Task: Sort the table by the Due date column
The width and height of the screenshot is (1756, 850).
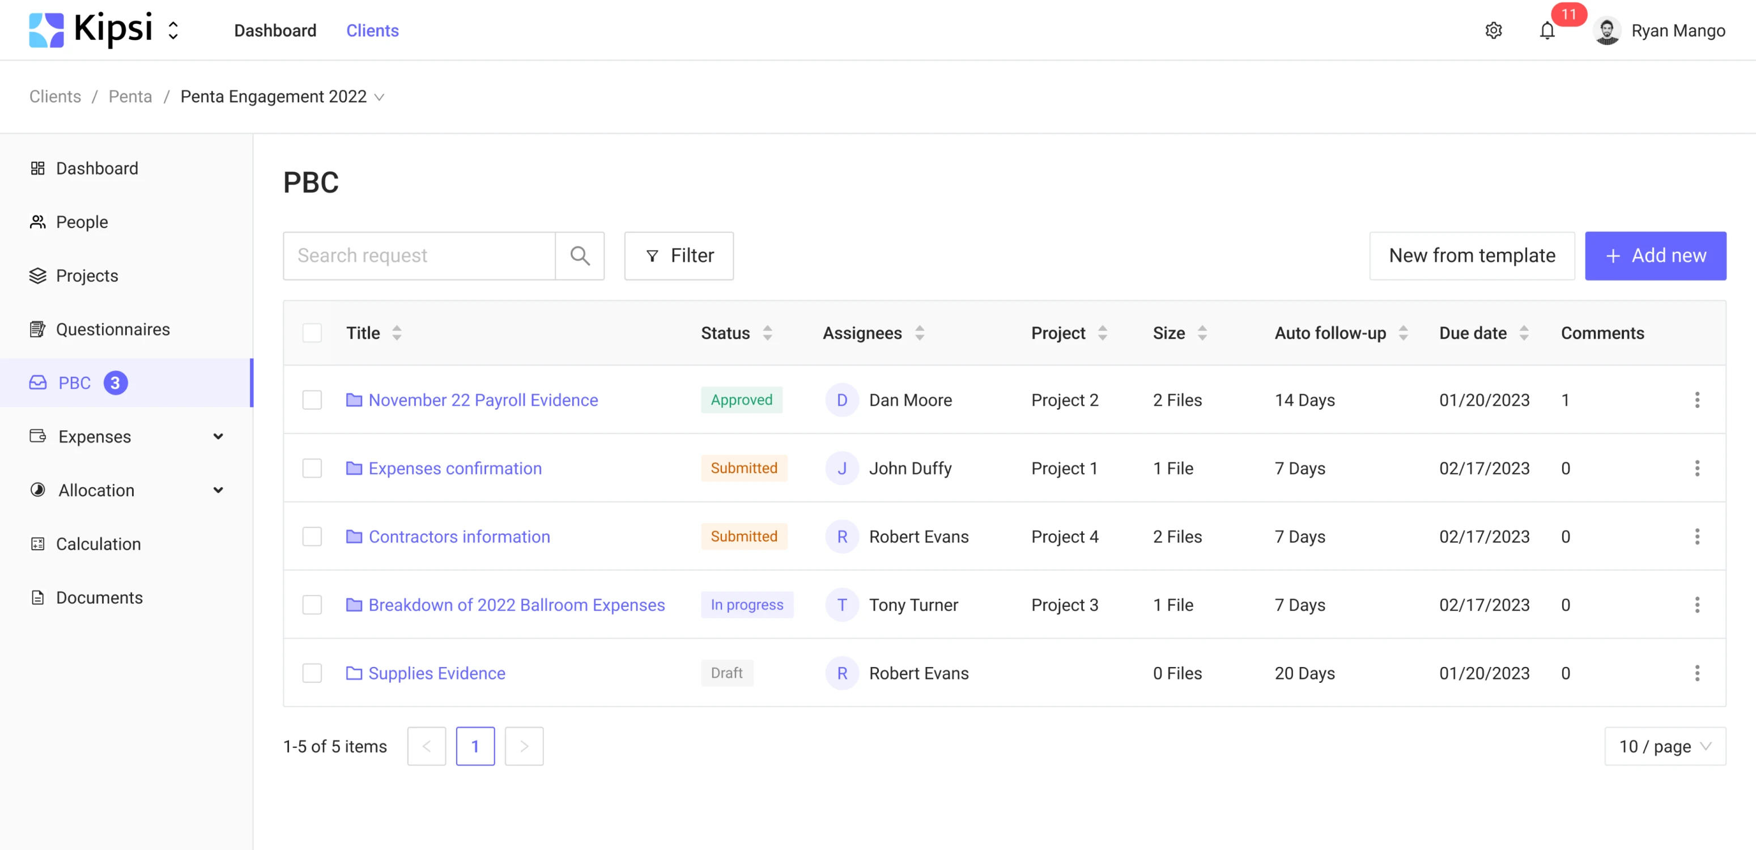Action: 1524,333
